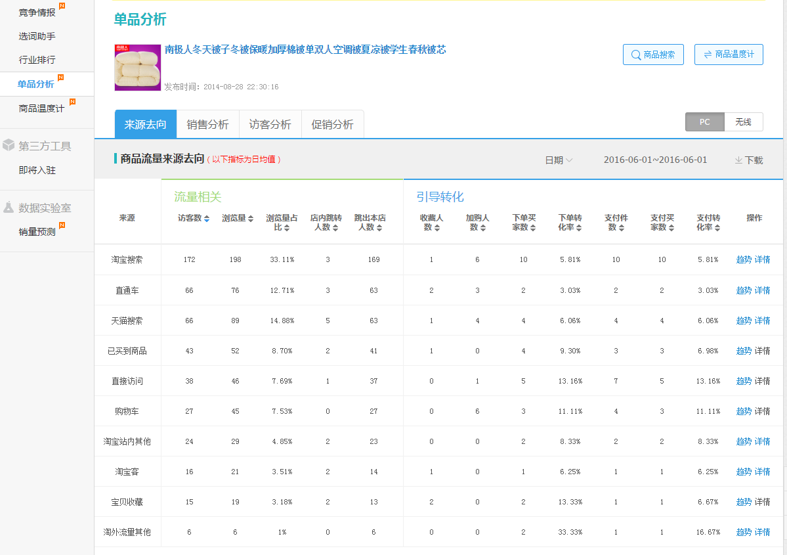The height and width of the screenshot is (555, 787).
Task: Click the quilt product thumbnail
Action: [137, 67]
